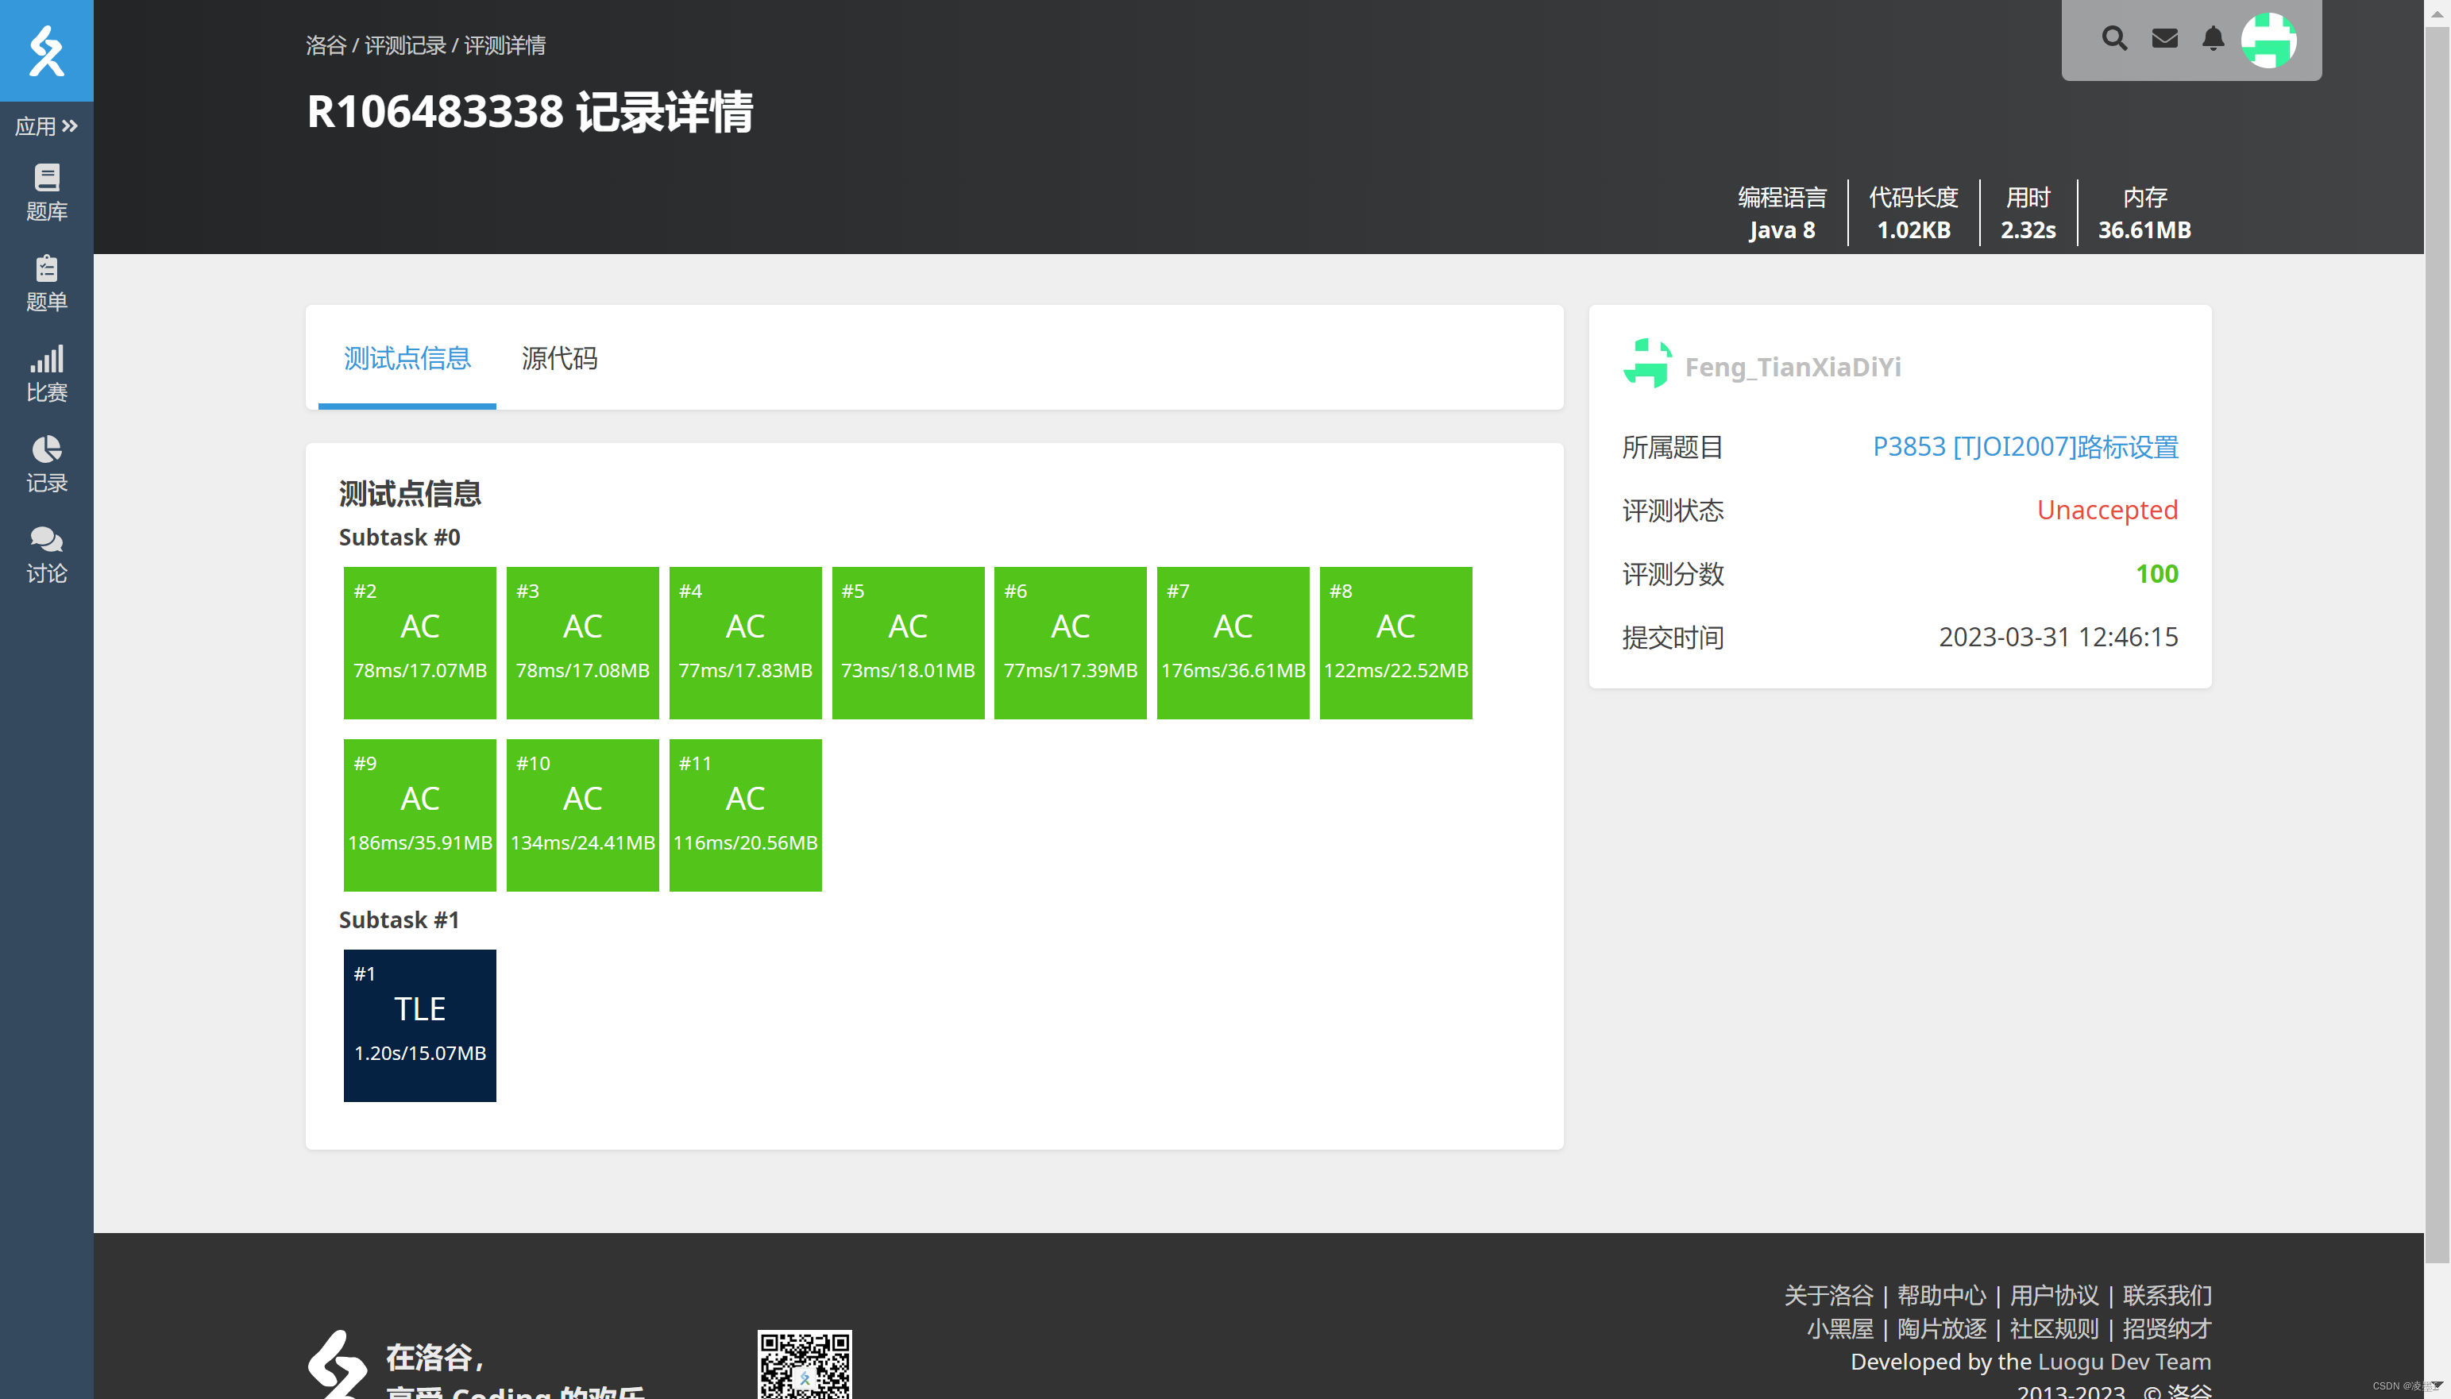
Task: Switch to the 源代码 tab
Action: (559, 358)
